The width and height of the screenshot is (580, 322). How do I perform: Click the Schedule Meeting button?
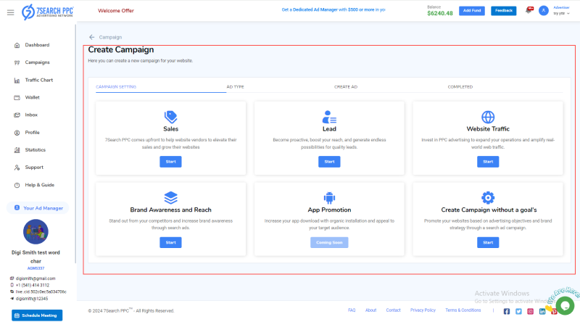37,315
